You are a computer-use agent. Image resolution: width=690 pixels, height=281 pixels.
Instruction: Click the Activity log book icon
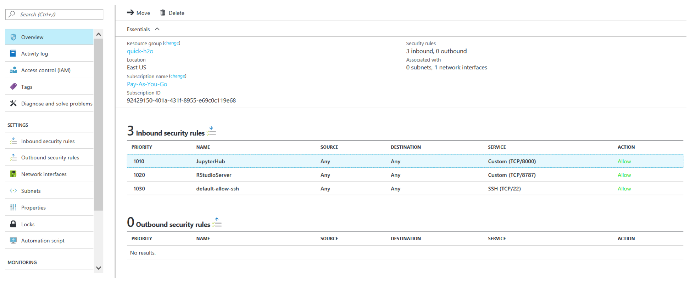(13, 53)
